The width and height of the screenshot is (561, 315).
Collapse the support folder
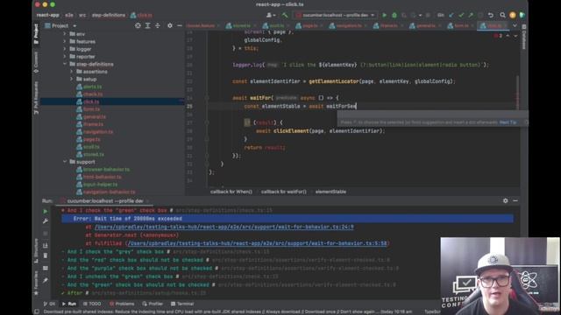(x=65, y=162)
